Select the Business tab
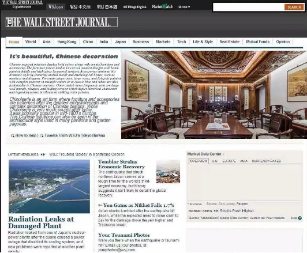 click(141, 41)
